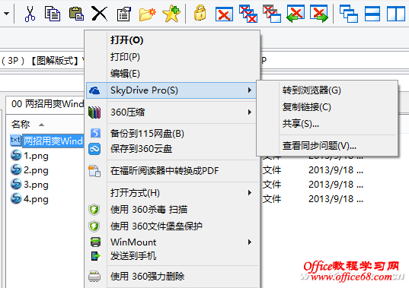The image size is (409, 288).
Task: Choose 备份到115网盘(B)
Action: [173, 134]
